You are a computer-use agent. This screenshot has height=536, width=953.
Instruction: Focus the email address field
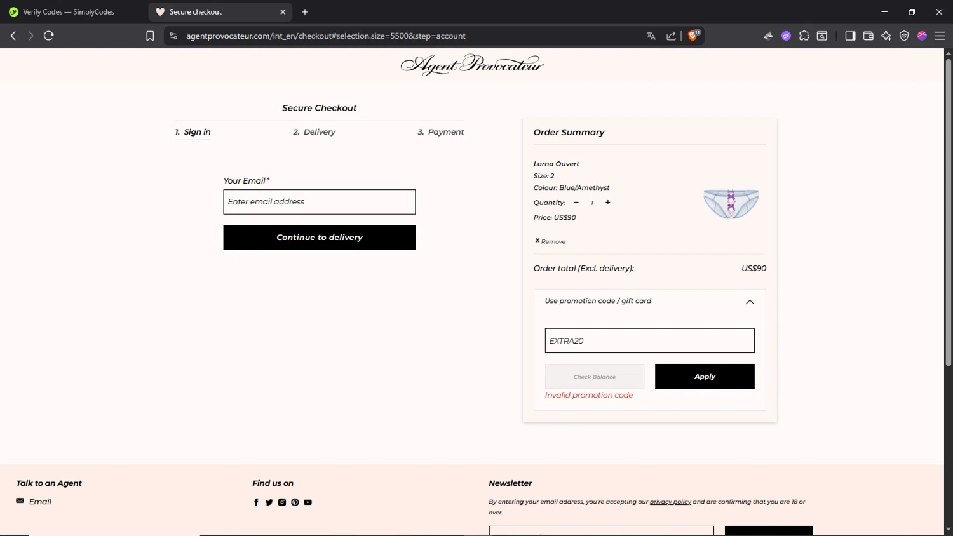(320, 202)
